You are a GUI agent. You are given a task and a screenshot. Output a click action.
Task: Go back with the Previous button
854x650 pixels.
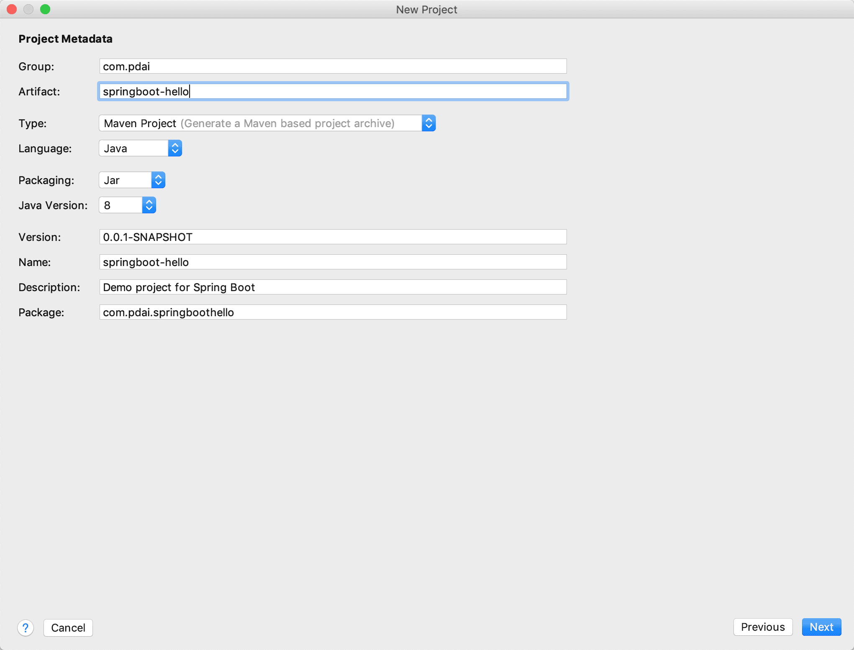(762, 627)
